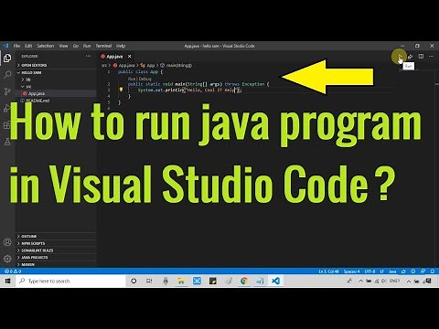Open the editor's More Actions ellipsis
Screen dimensions: 439x329
pyautogui.click(x=431, y=57)
